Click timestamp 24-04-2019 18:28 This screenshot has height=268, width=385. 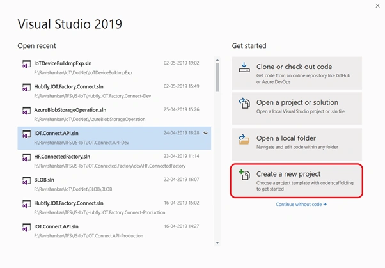(x=182, y=133)
